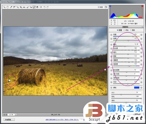146x124 pixels.
Task: Click plus icon beside 颜色 swatch
Action: click(141, 88)
